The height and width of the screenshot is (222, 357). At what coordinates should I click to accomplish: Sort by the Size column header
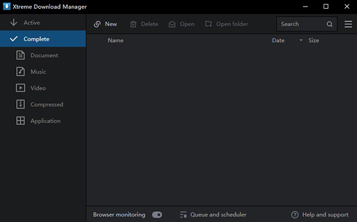(x=314, y=40)
